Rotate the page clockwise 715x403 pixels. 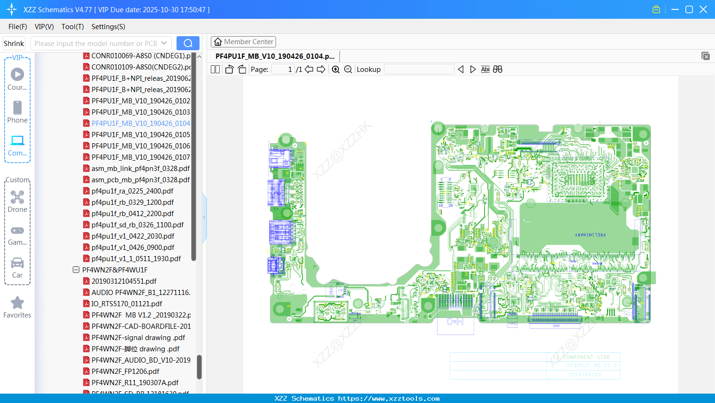pyautogui.click(x=242, y=70)
